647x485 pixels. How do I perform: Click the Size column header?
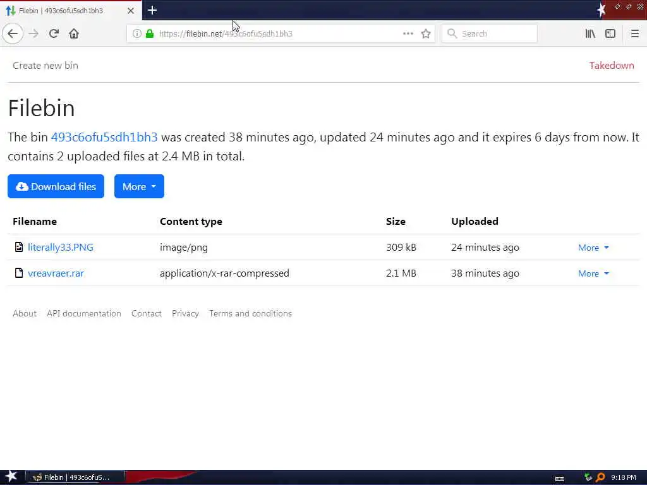(396, 222)
